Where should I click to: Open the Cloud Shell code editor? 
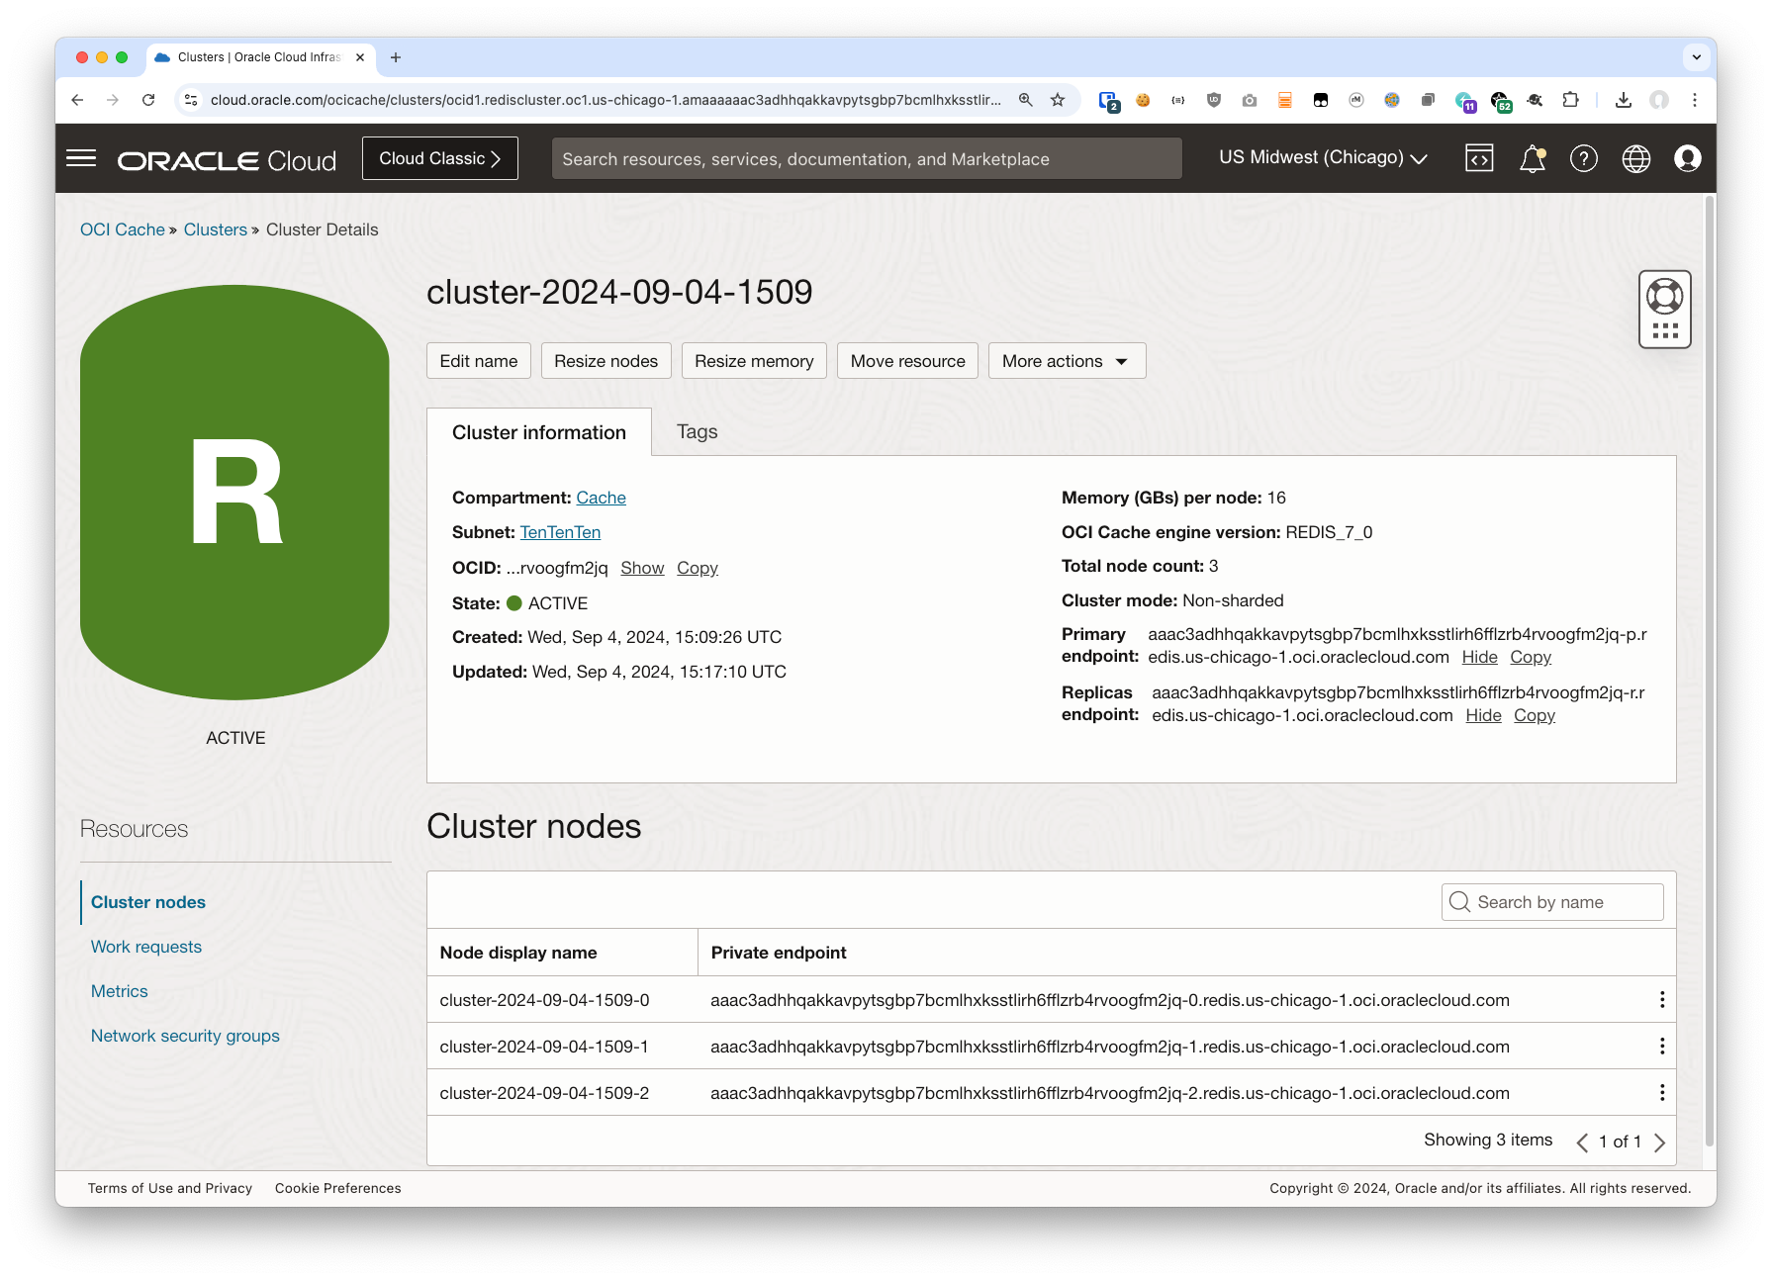[1478, 158]
